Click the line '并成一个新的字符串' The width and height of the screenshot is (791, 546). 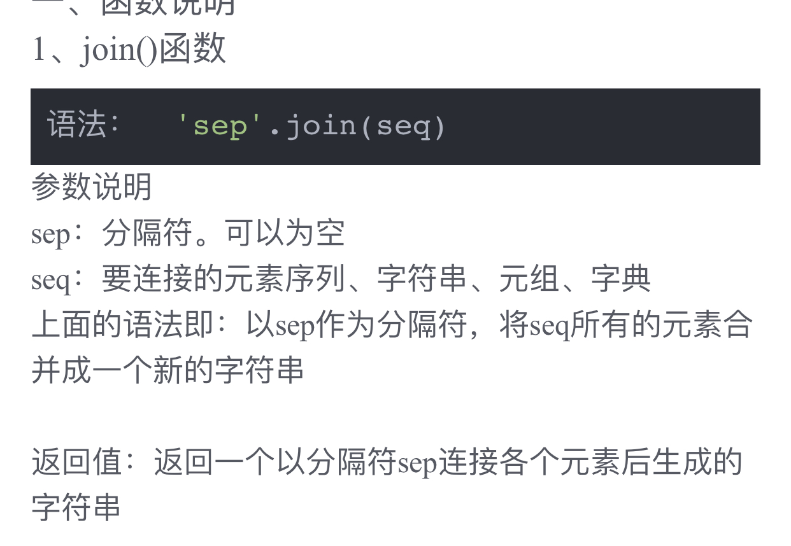(167, 370)
